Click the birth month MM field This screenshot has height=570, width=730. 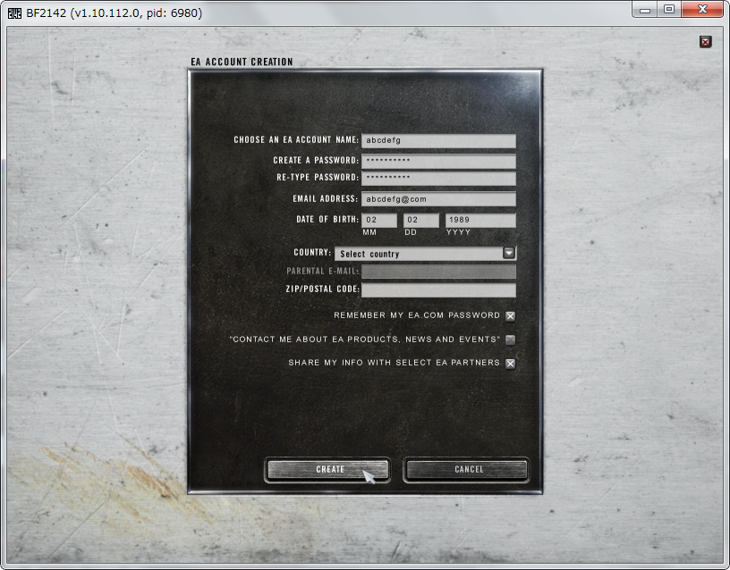click(x=379, y=220)
